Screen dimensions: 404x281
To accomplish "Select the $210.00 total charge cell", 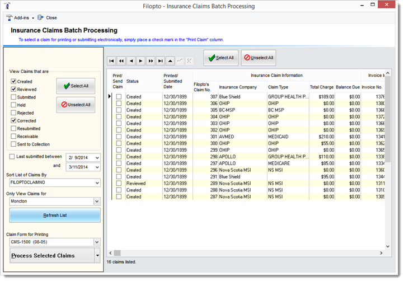I will tap(322, 137).
